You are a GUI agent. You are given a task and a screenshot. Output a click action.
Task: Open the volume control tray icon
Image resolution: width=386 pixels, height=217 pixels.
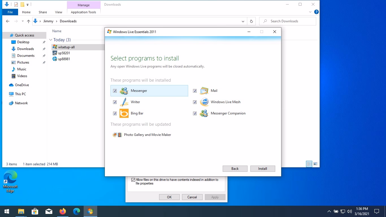tap(350, 211)
